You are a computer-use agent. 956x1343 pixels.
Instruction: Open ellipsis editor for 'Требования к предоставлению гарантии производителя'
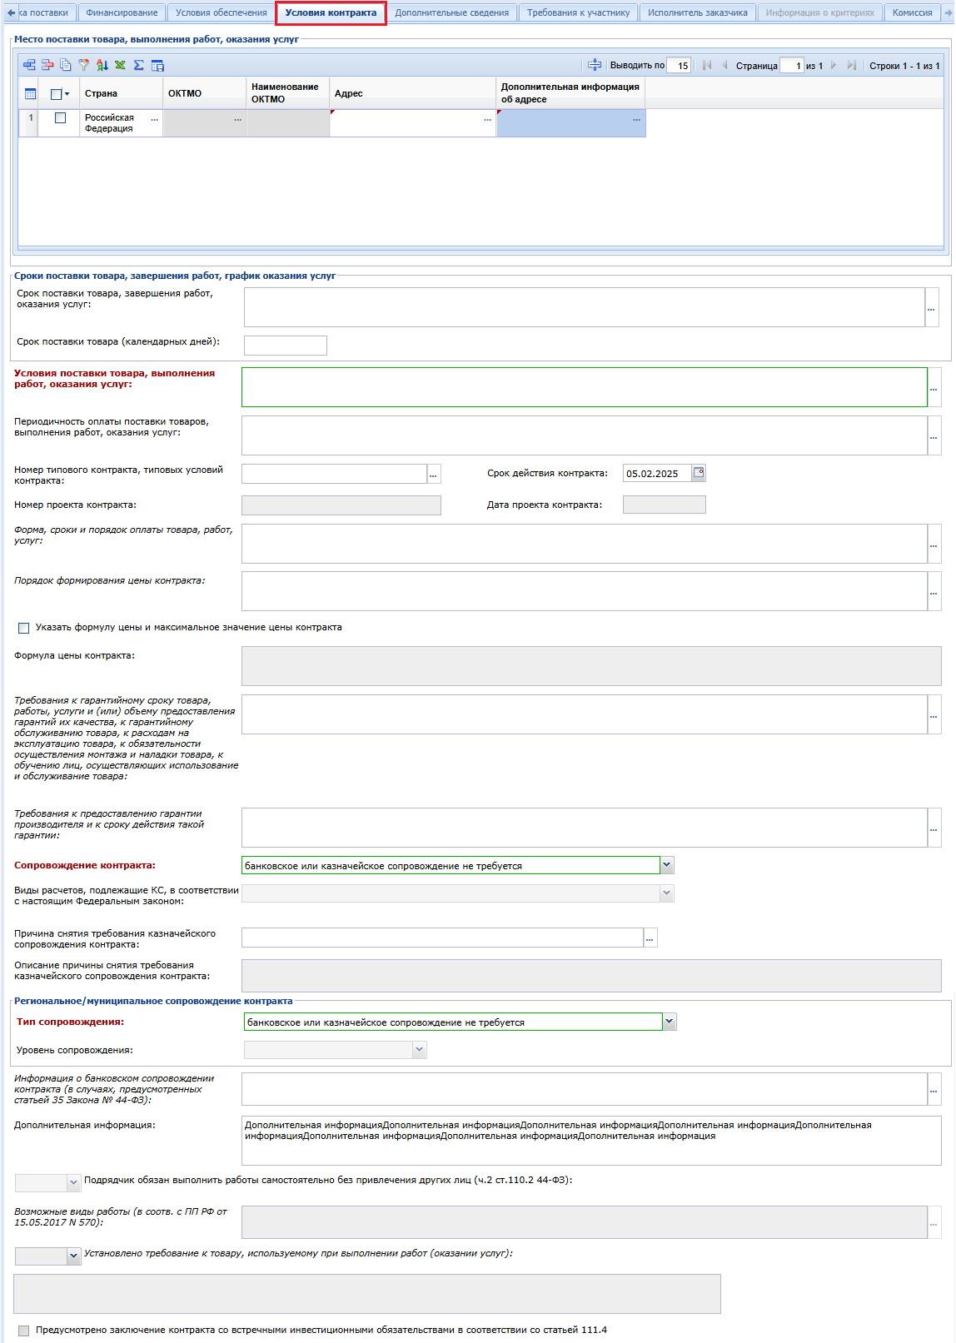934,828
